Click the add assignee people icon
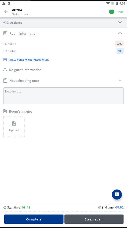Screen dimensions: 127x228 pos(6,23)
